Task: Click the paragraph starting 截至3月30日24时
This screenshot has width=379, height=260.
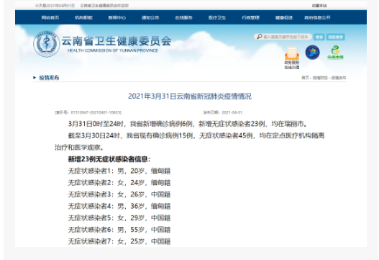Action: tap(190, 142)
